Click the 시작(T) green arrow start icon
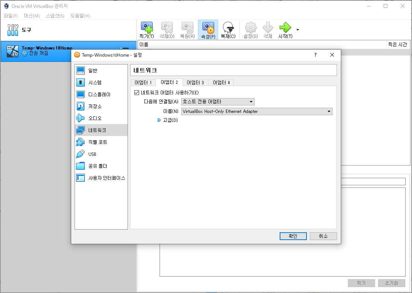 [285, 30]
